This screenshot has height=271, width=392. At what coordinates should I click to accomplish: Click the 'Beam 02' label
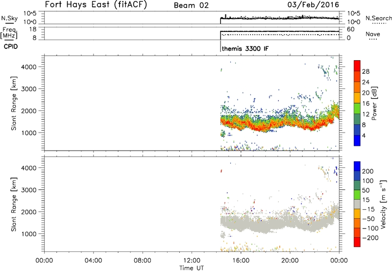(x=191, y=5)
